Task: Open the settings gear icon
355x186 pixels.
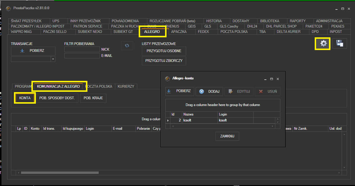Action: click(x=323, y=44)
